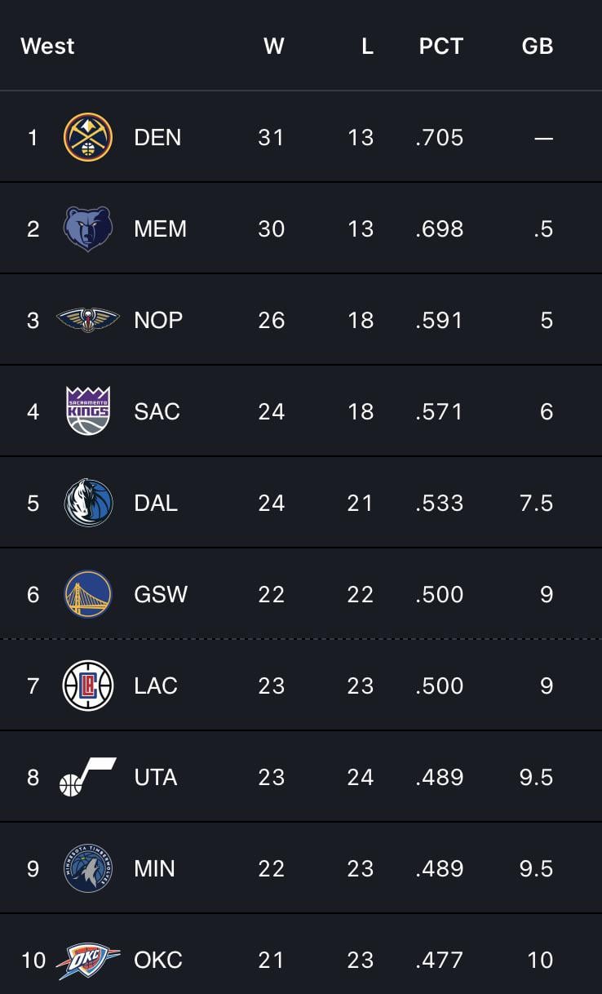Tap the Golden State Warriors logo
602x994 pixels.
click(88, 594)
